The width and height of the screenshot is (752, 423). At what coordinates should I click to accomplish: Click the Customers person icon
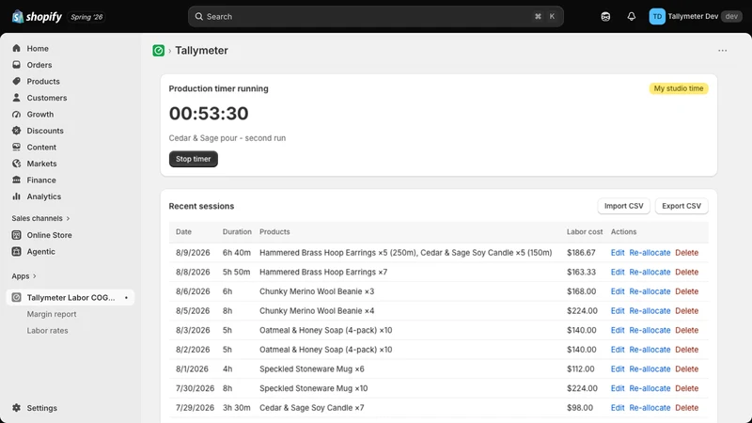[x=16, y=98]
